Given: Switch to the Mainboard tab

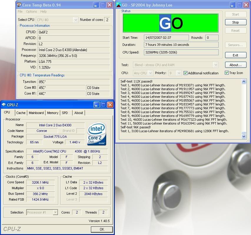Looking at the screenshot, I should [36, 113].
